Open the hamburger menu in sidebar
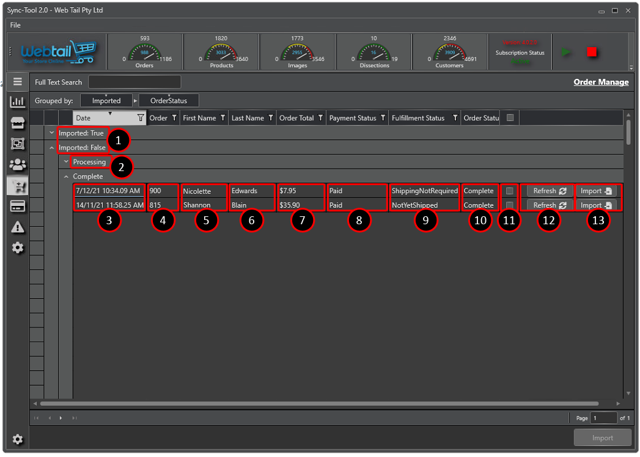 [18, 82]
